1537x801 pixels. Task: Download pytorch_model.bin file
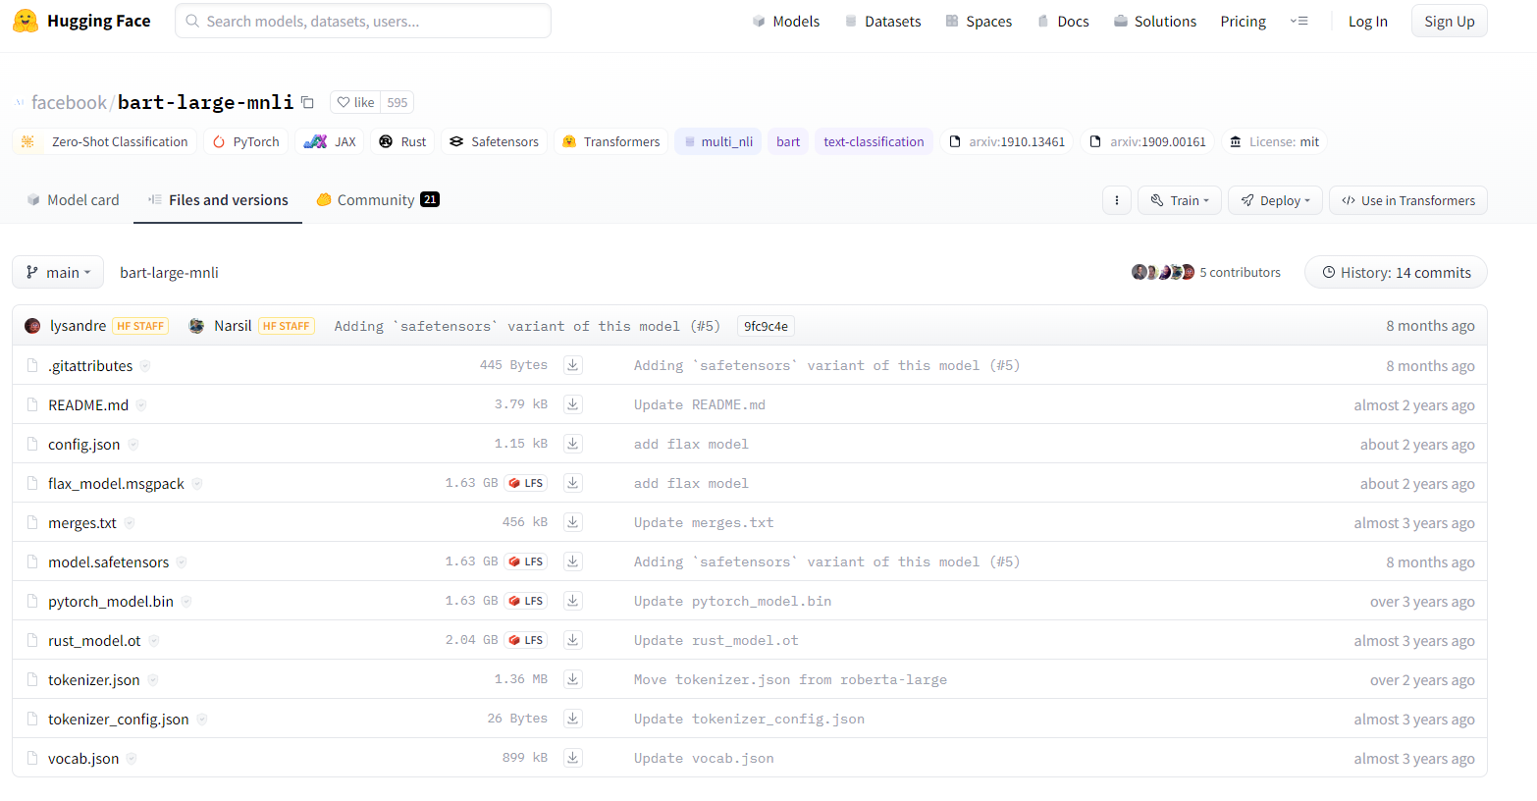(x=573, y=601)
